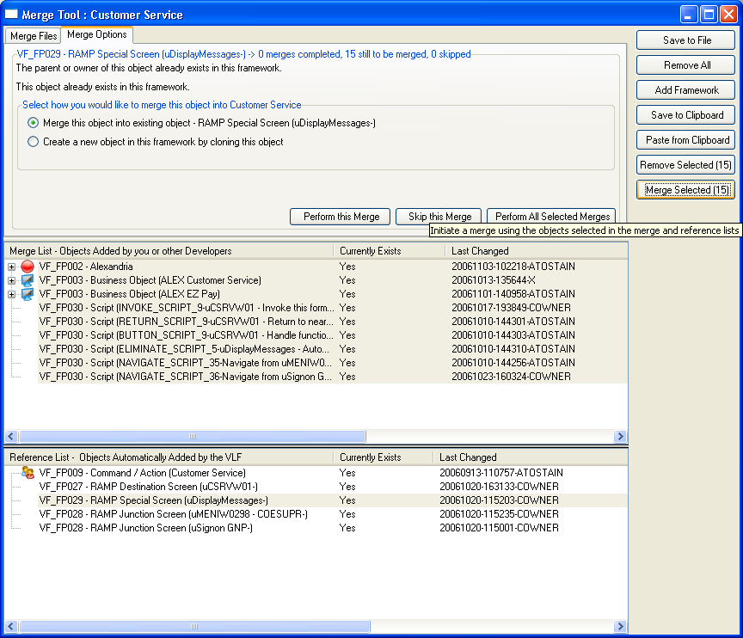
Task: Click Save to File button
Action: [x=686, y=40]
